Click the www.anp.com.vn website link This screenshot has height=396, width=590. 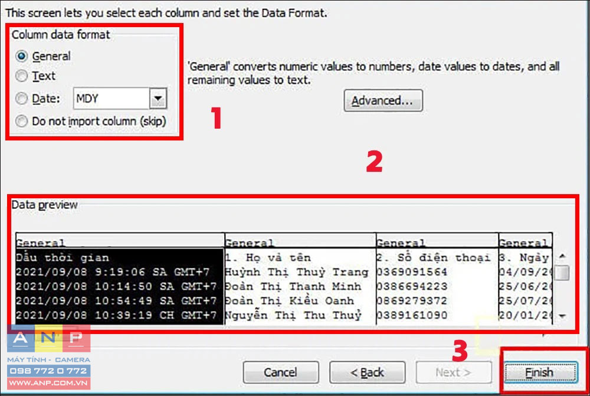[48, 383]
